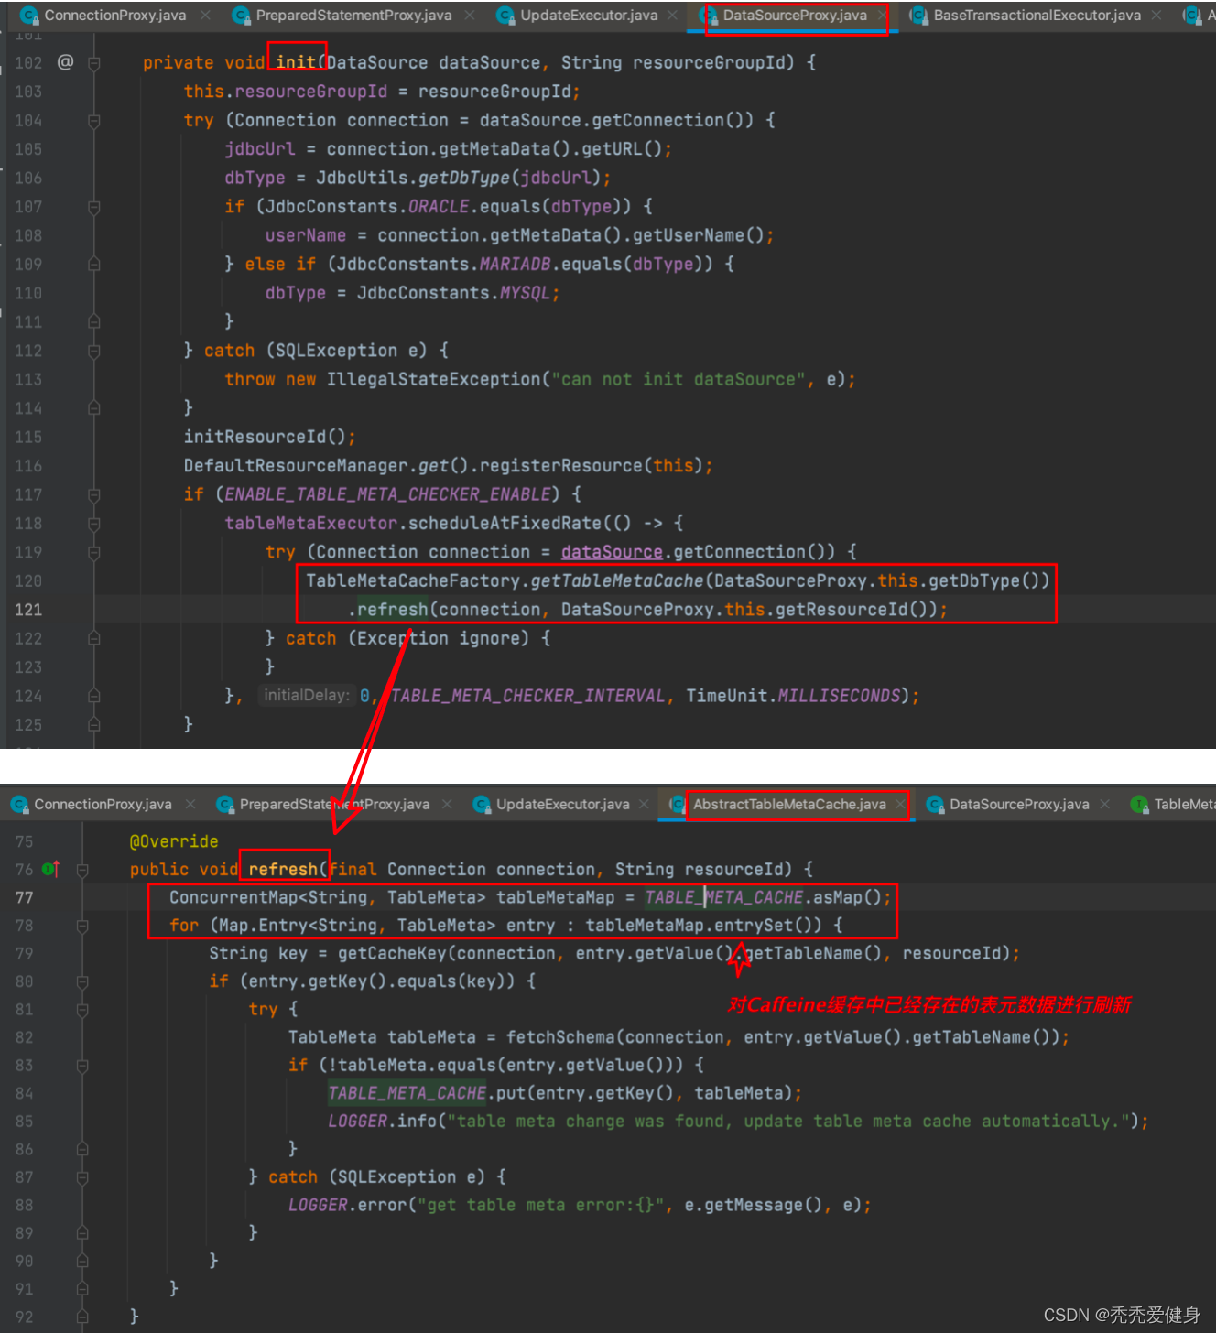Screen dimensions: 1216x1333
Task: Click line number 84 in the gutter
Action: coord(24,1093)
